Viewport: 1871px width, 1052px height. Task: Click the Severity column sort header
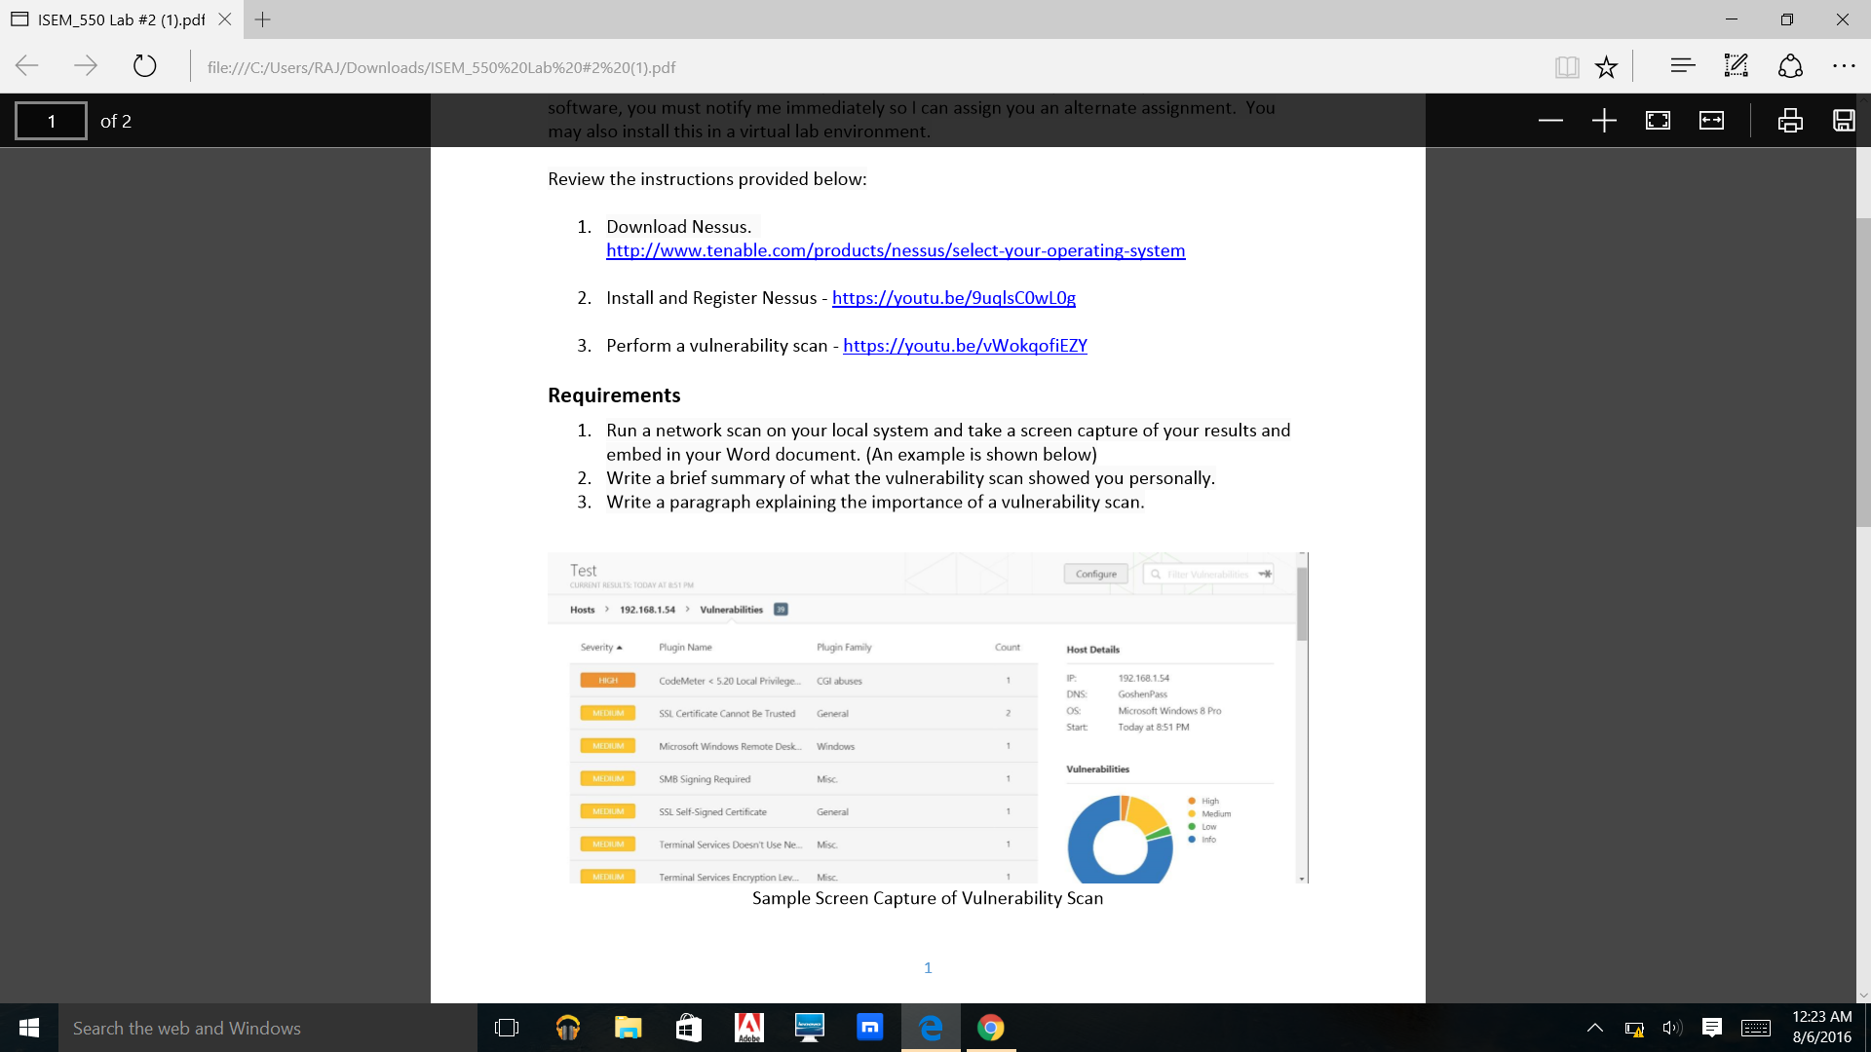(x=601, y=648)
